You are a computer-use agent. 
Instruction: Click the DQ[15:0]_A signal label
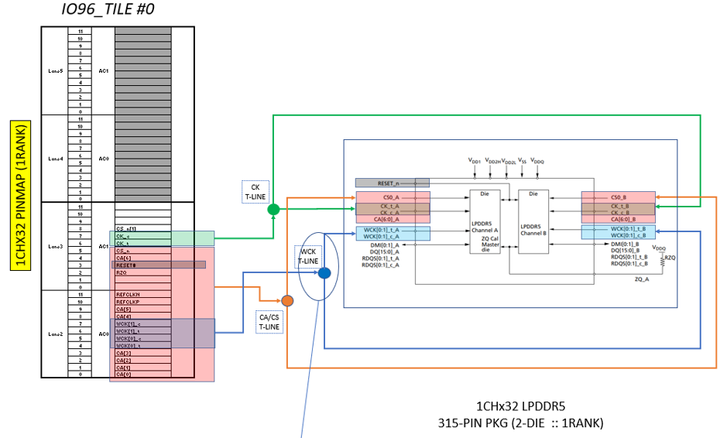tap(385, 252)
